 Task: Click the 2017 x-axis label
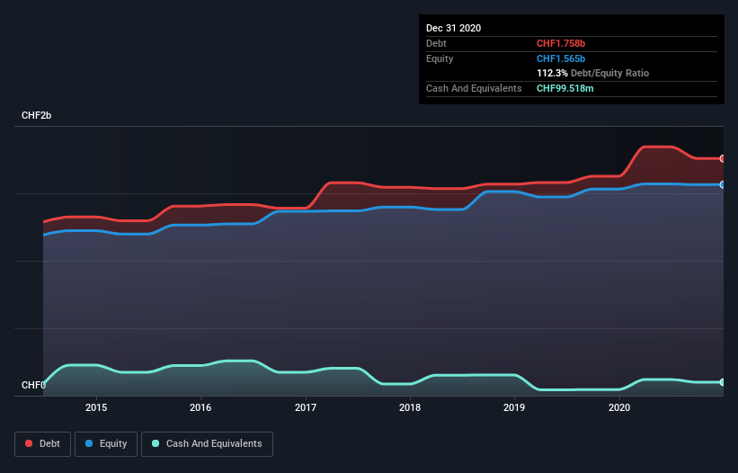point(306,407)
